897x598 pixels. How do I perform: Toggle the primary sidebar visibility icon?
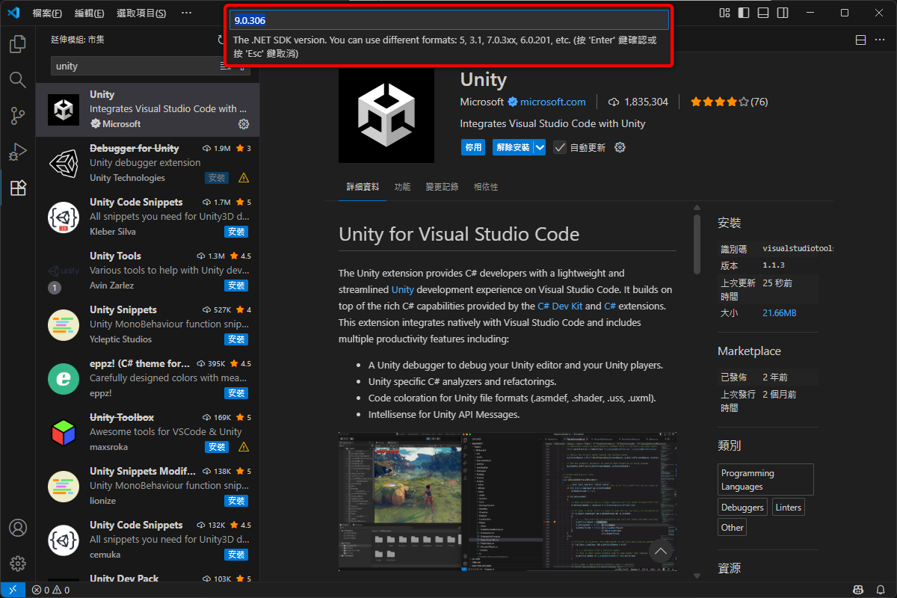(744, 13)
